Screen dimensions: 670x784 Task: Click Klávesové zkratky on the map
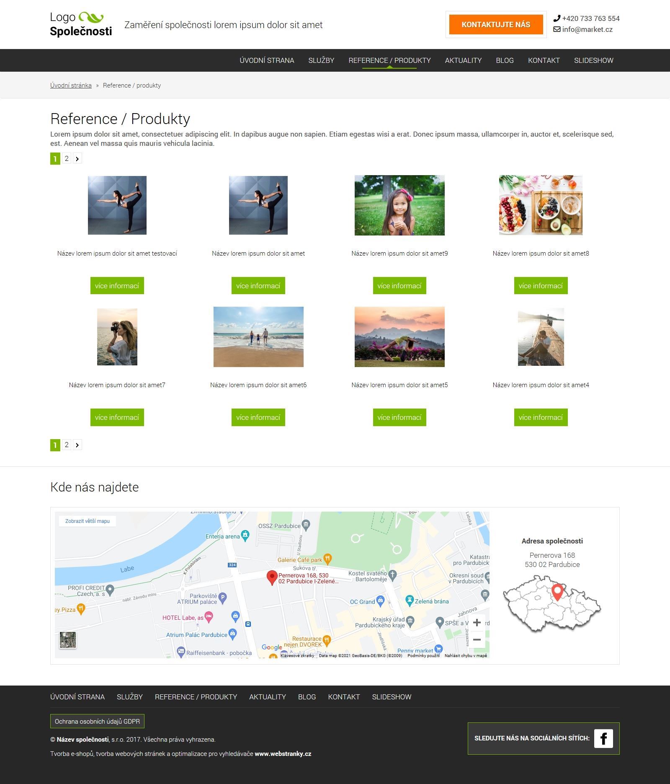297,656
